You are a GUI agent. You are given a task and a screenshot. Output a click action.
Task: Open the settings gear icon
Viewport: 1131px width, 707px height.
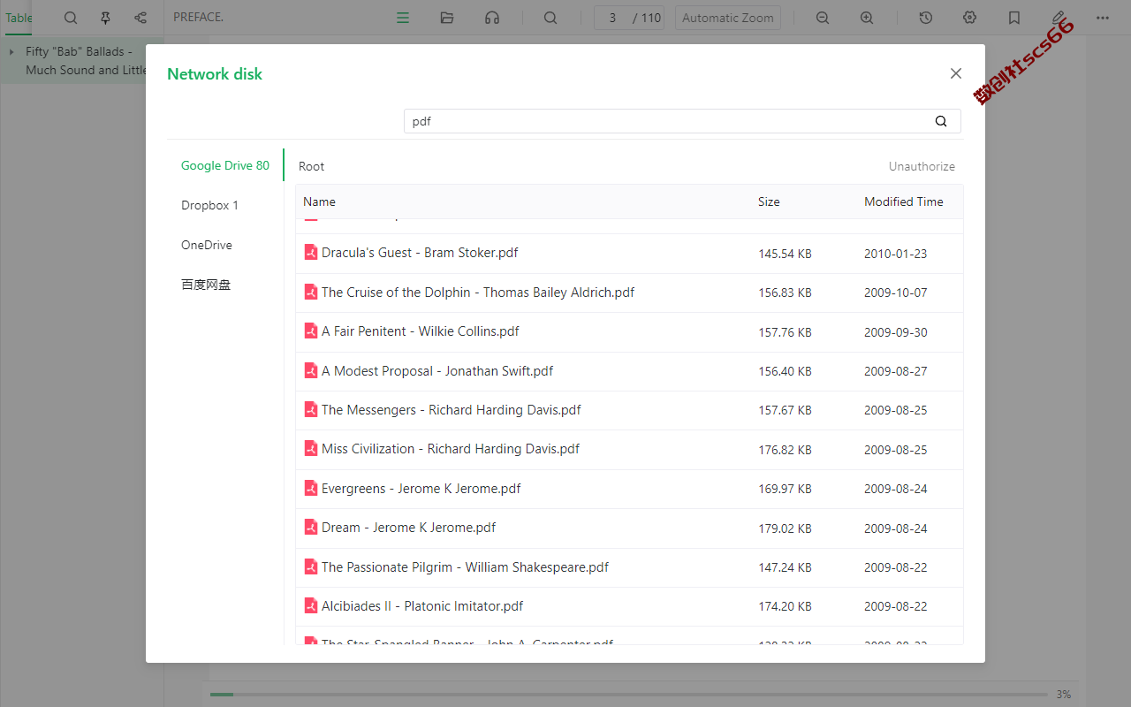coord(970,18)
